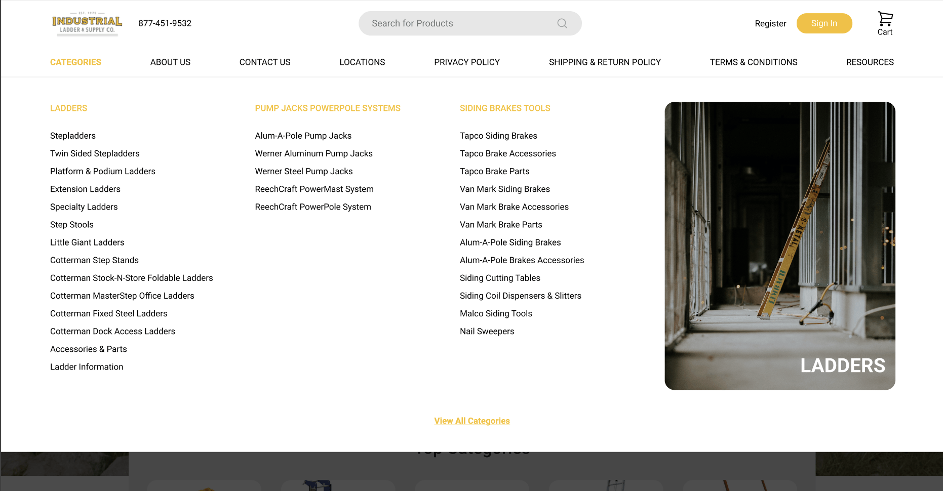Choose Specialty Ladders
This screenshot has height=491, width=943.
click(84, 207)
